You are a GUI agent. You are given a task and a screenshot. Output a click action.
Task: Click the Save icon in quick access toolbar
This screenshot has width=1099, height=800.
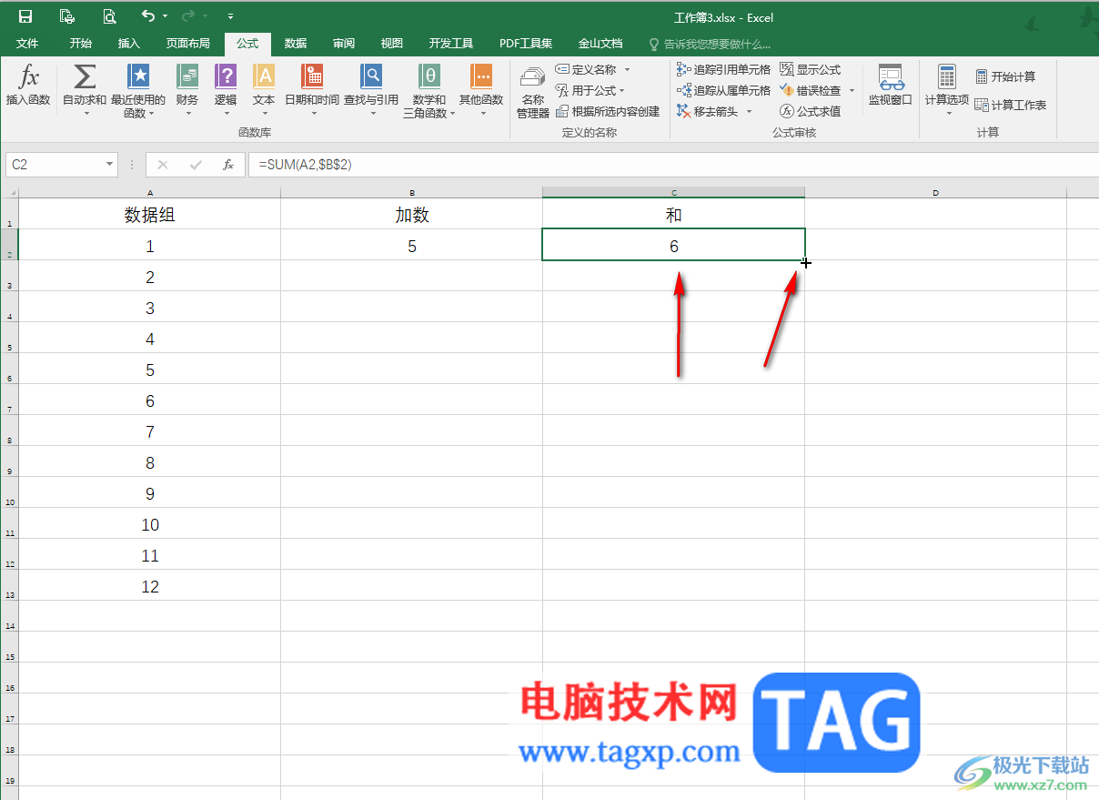coord(25,16)
